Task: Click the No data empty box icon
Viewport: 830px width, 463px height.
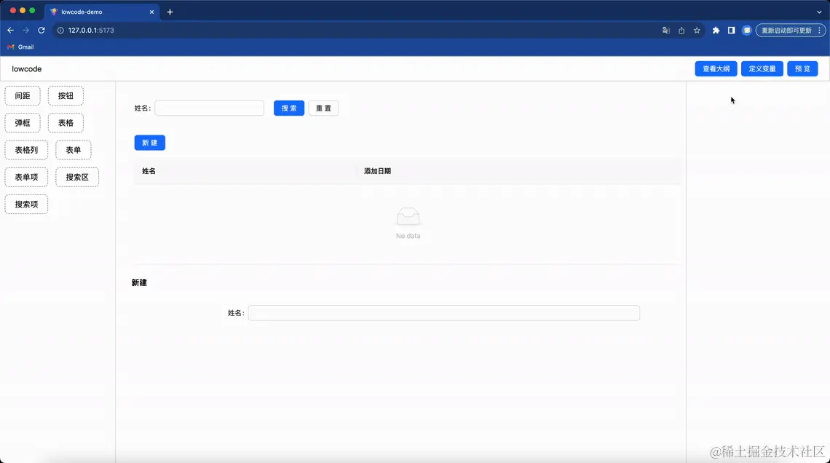Action: (408, 216)
